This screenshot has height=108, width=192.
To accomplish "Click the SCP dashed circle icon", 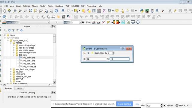I will point(138,22).
